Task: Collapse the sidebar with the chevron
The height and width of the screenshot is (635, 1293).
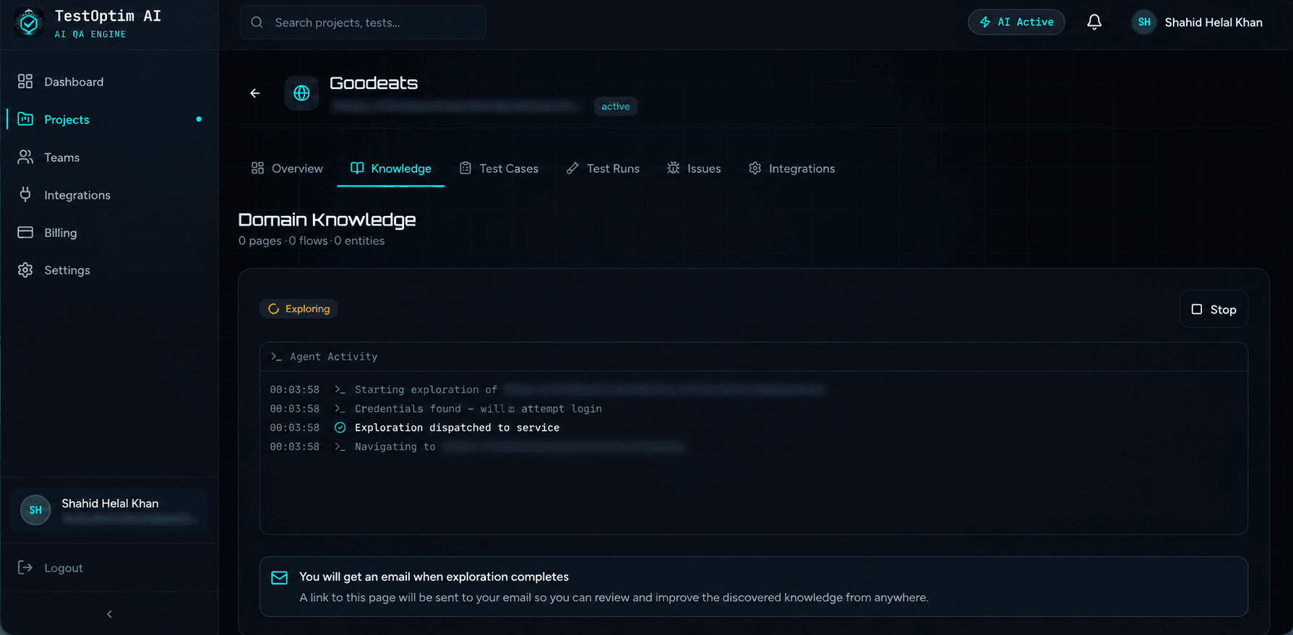Action: point(109,614)
